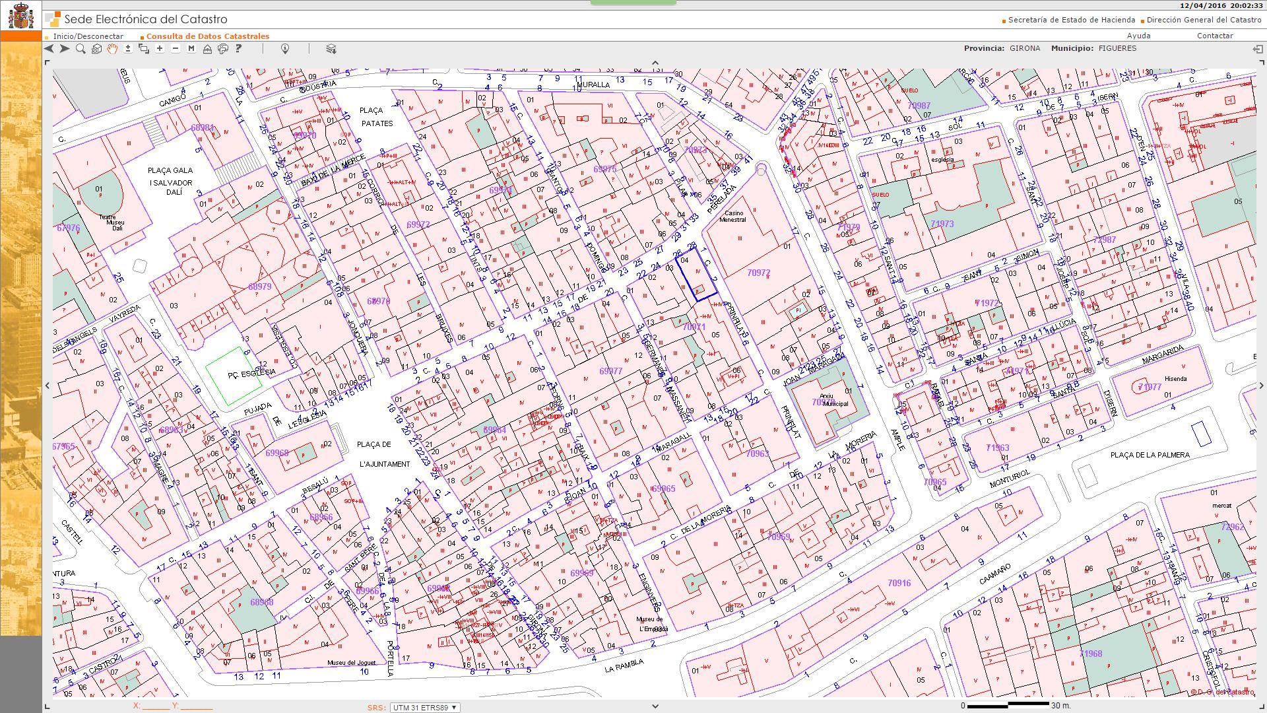Image resolution: width=1267 pixels, height=713 pixels.
Task: Open the layers download tool
Action: [331, 49]
